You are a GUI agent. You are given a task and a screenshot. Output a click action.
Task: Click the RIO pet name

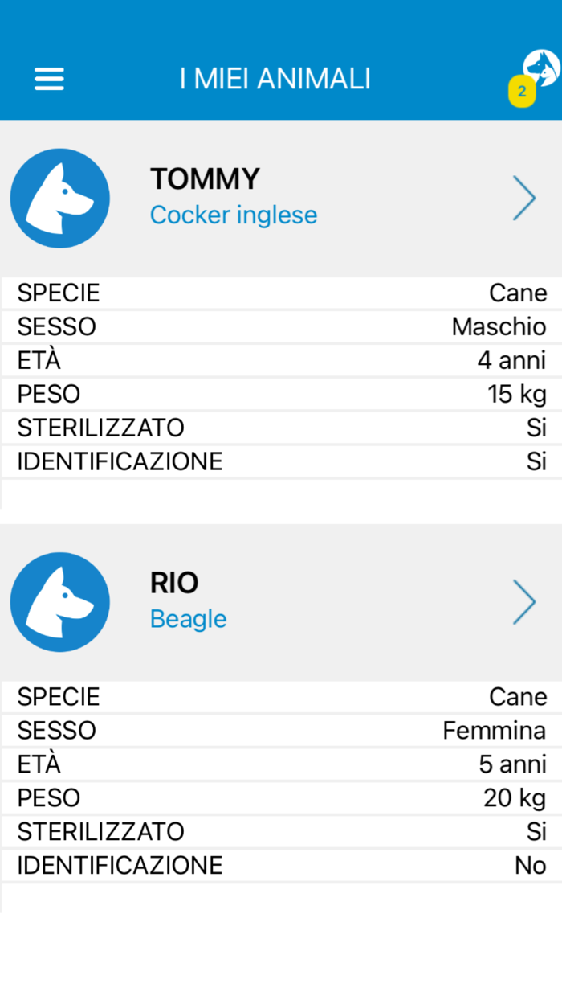(x=174, y=582)
